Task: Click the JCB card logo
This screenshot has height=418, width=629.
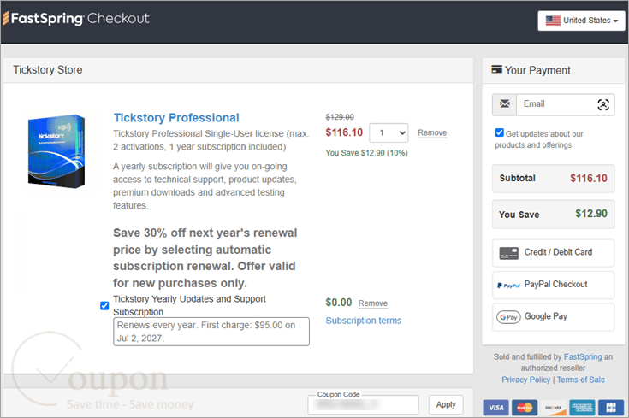Action: (x=611, y=408)
